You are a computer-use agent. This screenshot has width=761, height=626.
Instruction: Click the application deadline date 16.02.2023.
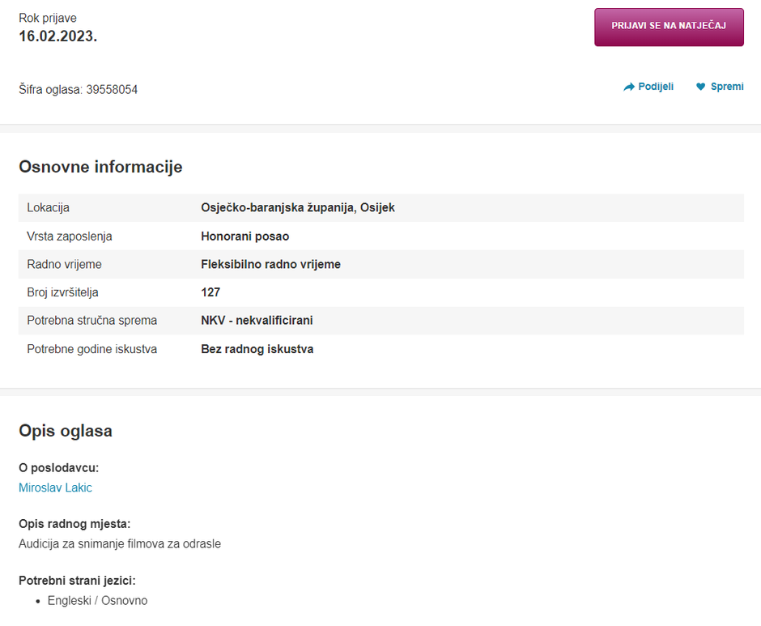coord(57,36)
